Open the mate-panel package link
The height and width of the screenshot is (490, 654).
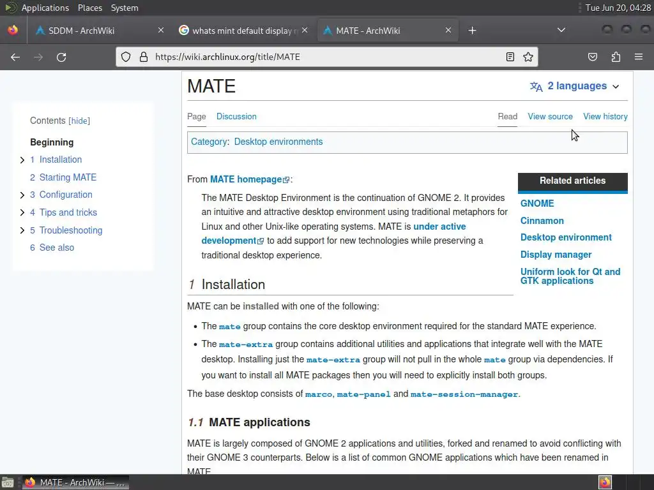pyautogui.click(x=363, y=394)
